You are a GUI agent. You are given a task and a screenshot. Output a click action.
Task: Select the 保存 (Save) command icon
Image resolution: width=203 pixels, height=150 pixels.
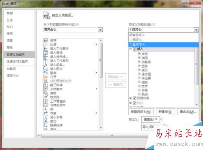point(45,40)
